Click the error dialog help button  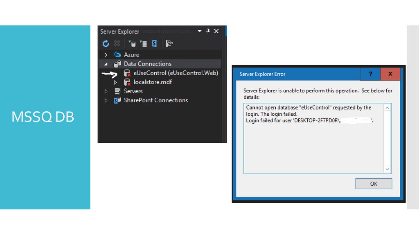coord(370,74)
